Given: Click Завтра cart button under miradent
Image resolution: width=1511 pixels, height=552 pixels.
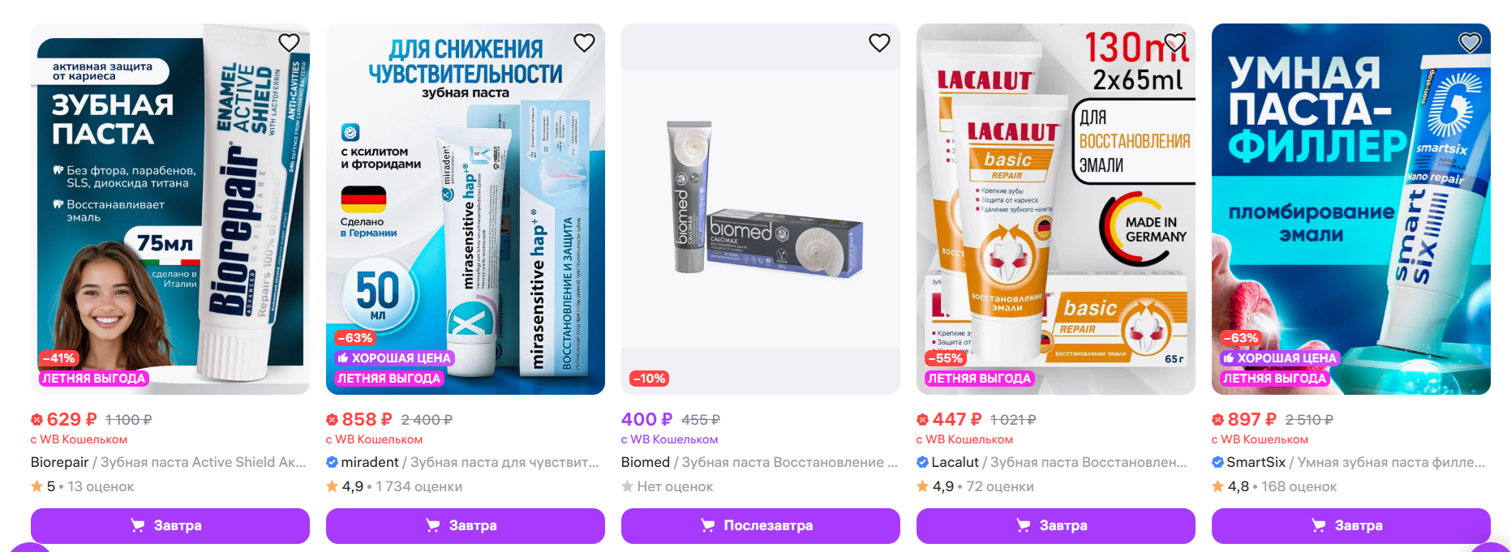Looking at the screenshot, I should 466,525.
